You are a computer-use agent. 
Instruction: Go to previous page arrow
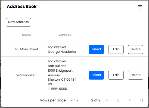(x=118, y=100)
